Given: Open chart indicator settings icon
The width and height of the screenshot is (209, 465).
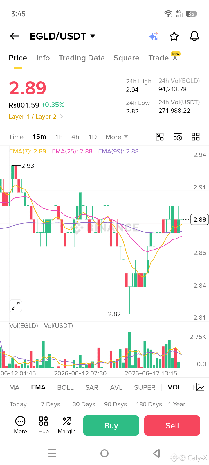Looking at the screenshot, I should point(178,137).
